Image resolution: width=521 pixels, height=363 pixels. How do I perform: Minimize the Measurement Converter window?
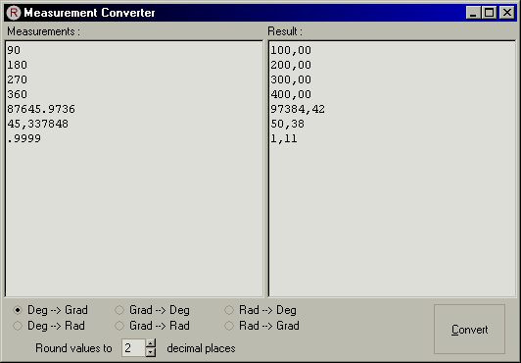click(473, 13)
